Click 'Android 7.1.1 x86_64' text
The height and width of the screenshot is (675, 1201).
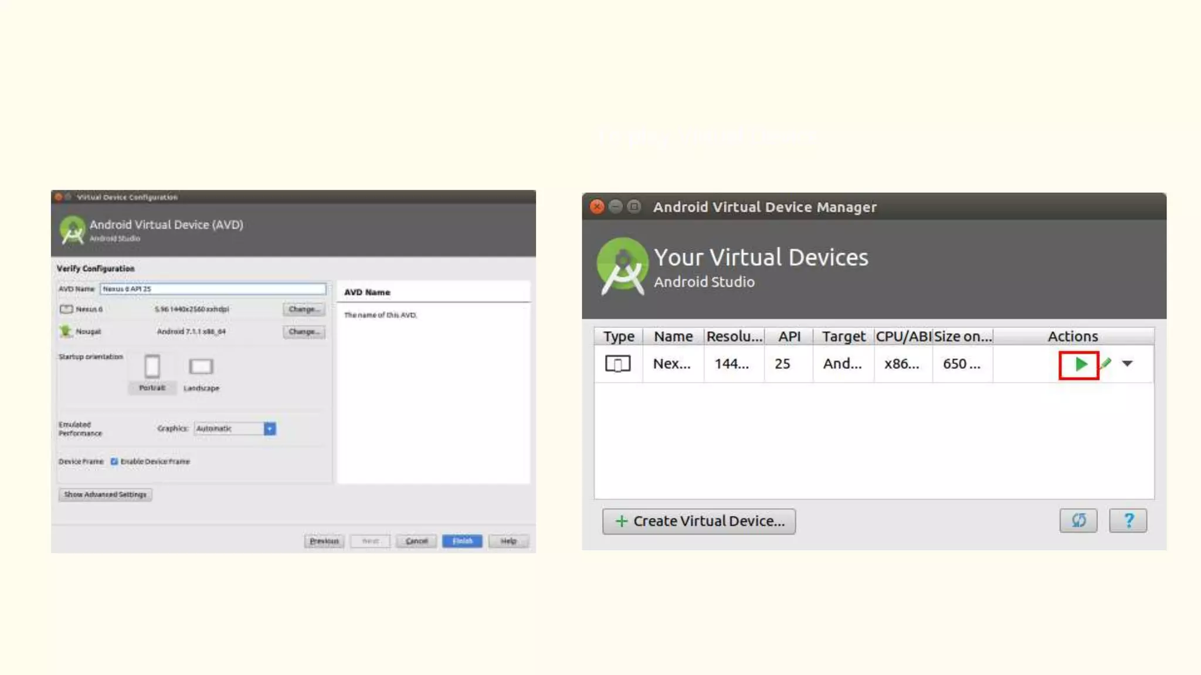[191, 332]
